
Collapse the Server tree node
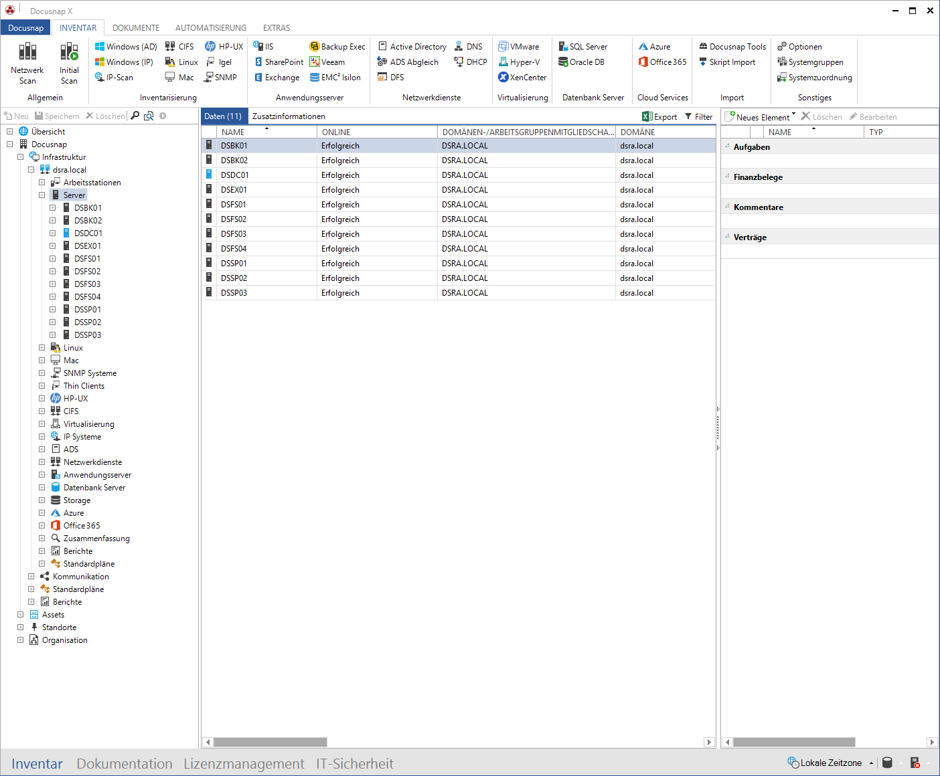[x=42, y=195]
